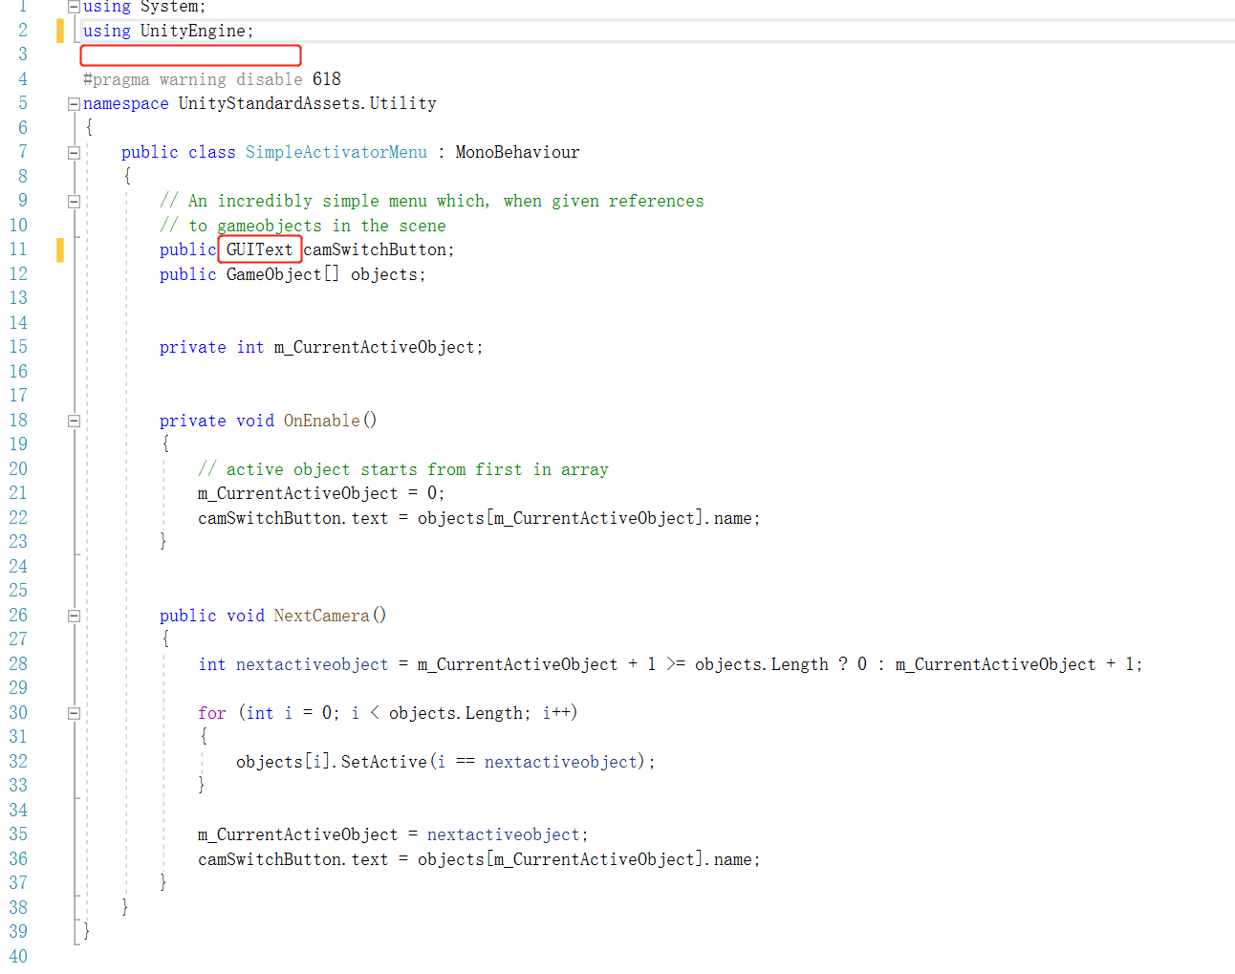Click the MonoBehaviour base class name

[x=516, y=151]
